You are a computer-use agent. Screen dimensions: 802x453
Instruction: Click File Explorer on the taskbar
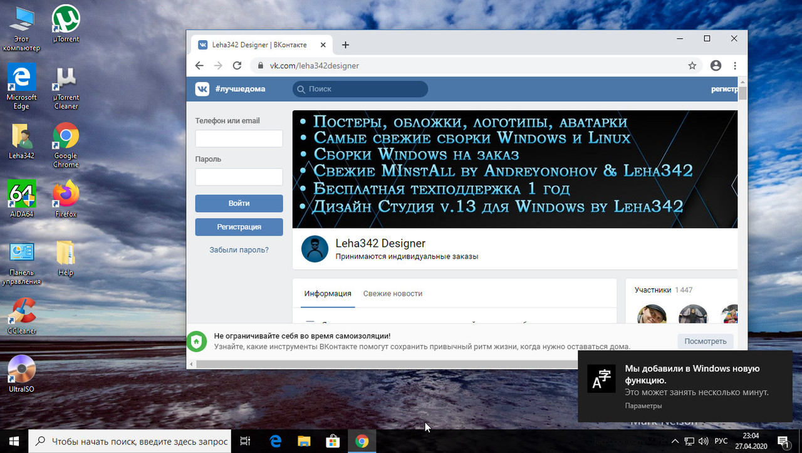303,441
